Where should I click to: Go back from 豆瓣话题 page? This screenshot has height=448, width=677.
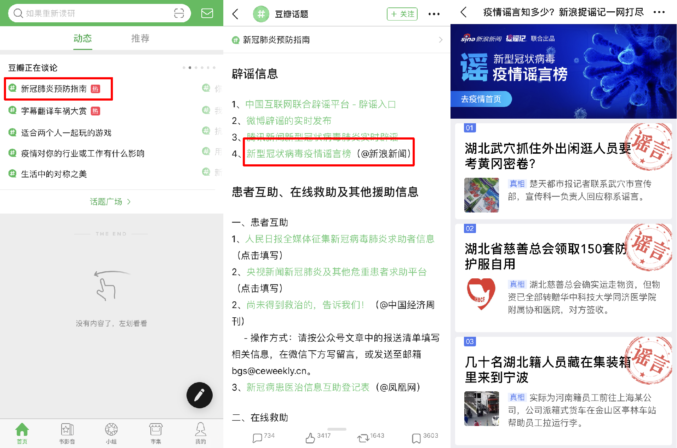coord(235,14)
